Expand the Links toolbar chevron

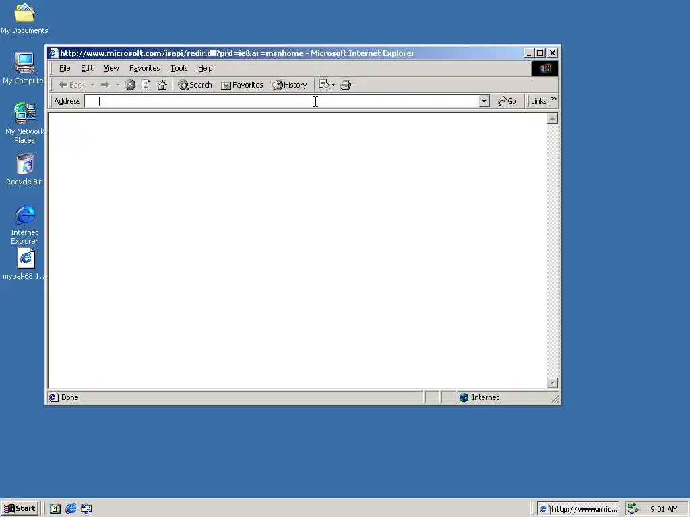[x=554, y=99]
